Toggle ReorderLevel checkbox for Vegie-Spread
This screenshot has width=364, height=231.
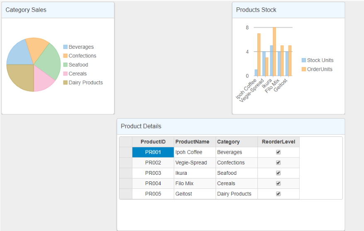(x=278, y=163)
